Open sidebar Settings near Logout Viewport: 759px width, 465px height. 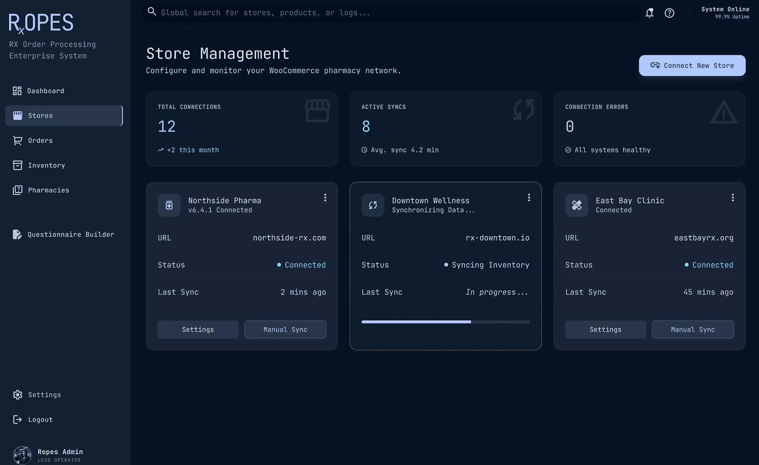click(x=64, y=395)
